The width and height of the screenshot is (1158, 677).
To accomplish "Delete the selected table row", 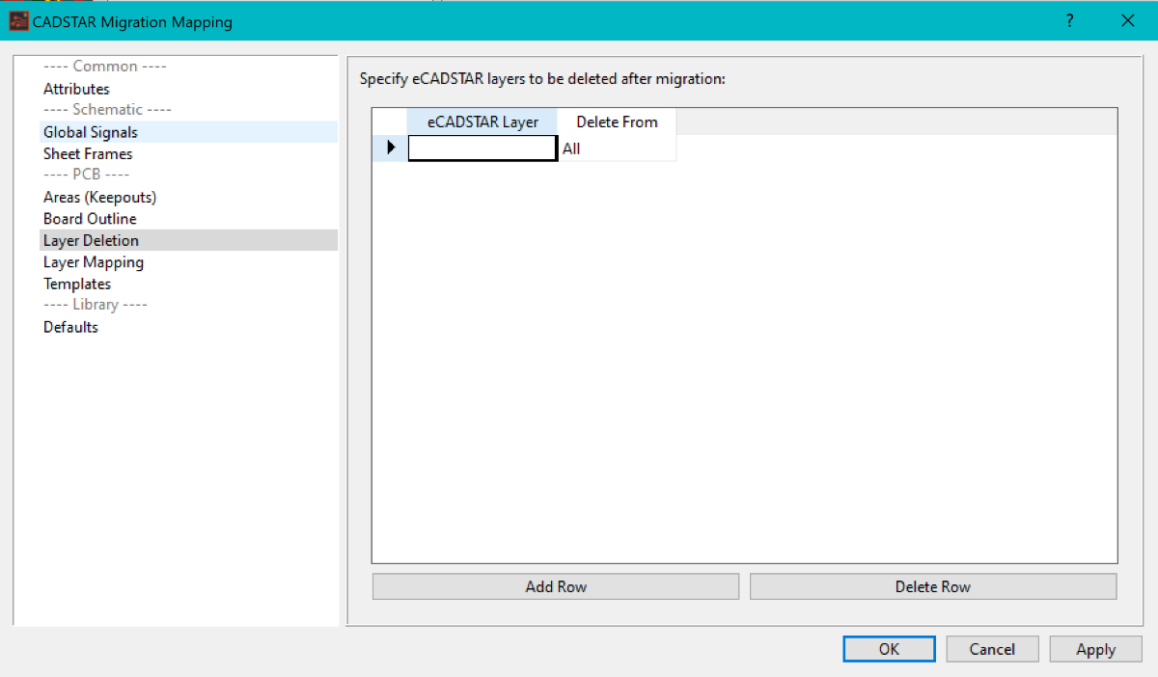I will tap(933, 586).
